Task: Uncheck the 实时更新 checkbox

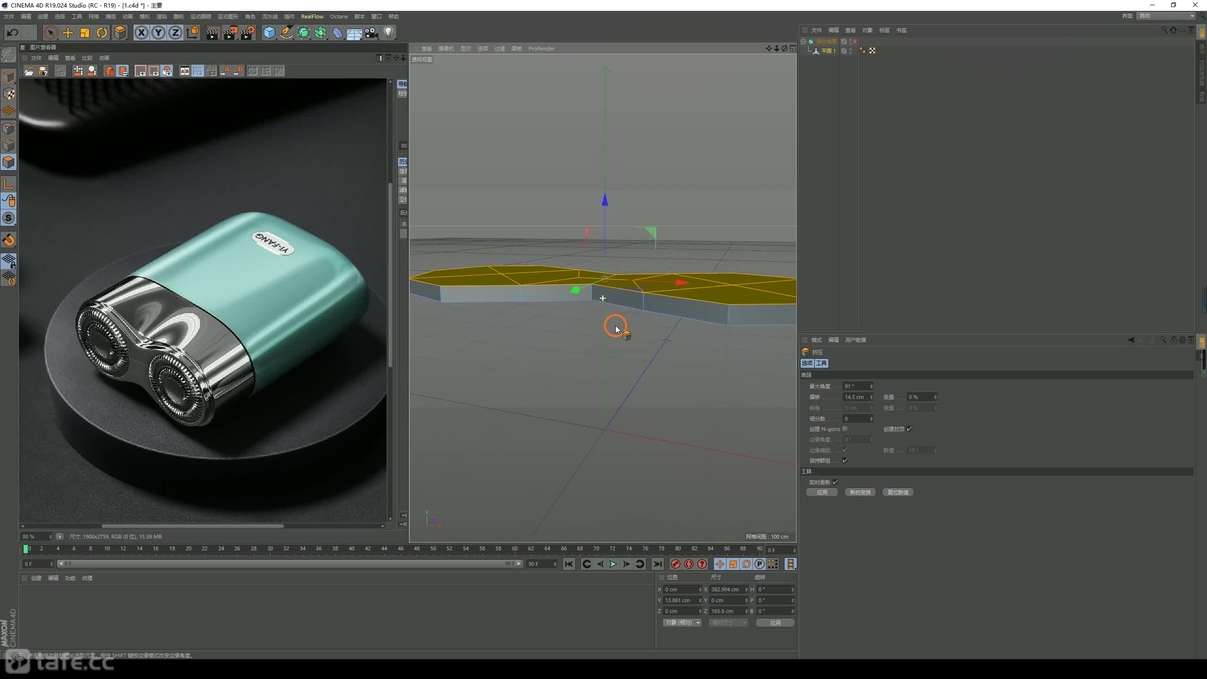Action: coord(835,482)
